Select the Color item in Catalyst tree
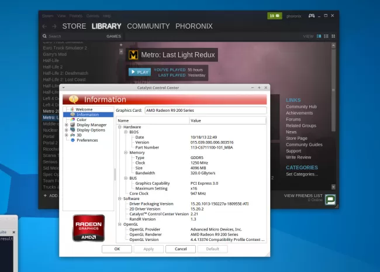The image size is (380, 272). [81, 119]
